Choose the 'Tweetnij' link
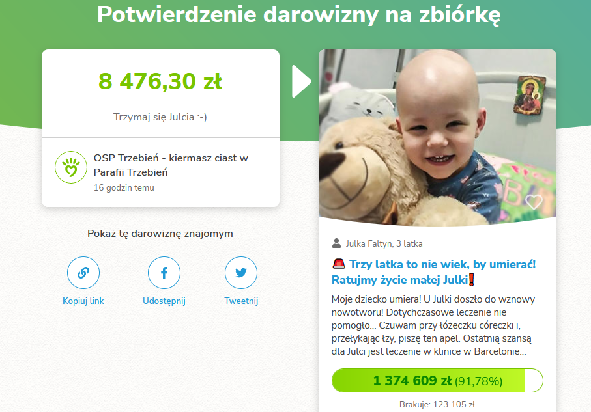Screen dimensions: 591x412 pyautogui.click(x=241, y=301)
